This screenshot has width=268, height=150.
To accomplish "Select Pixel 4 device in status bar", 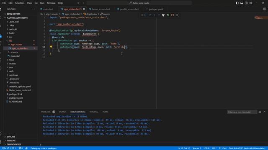I will pos(247,148).
